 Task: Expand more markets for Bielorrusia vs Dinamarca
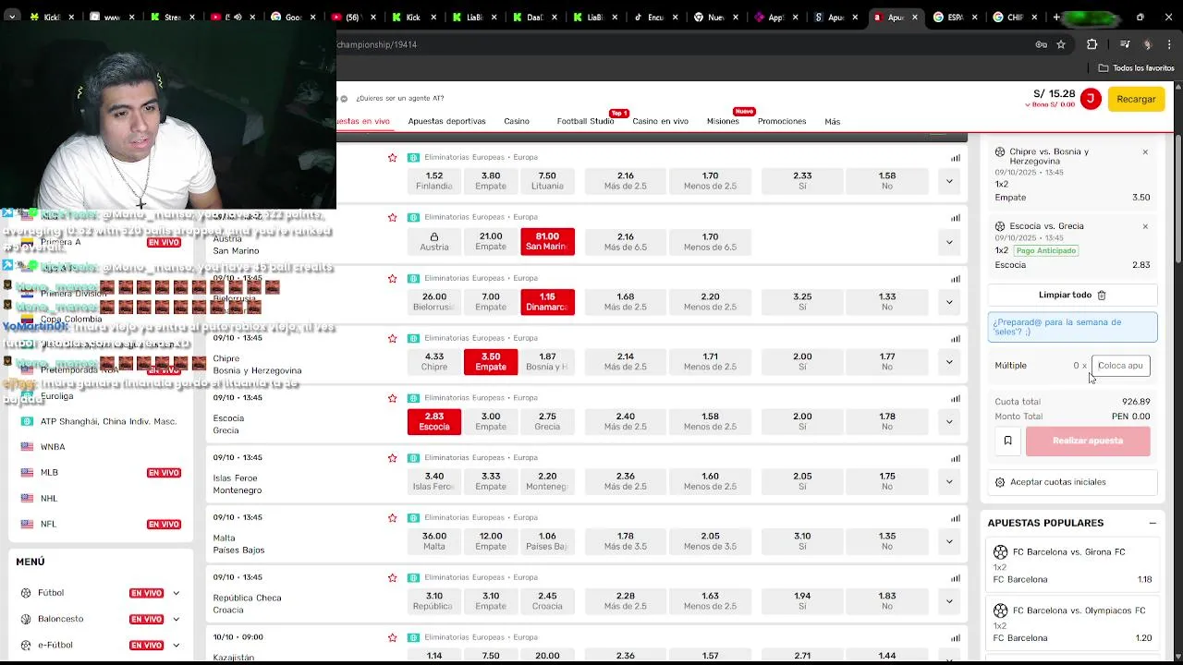pos(949,302)
